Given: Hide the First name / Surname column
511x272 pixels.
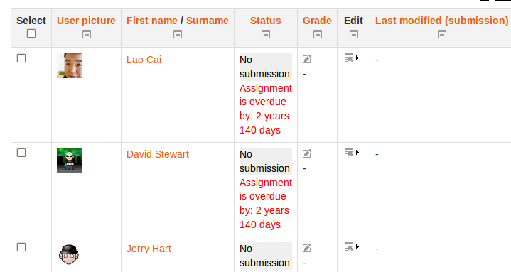Looking at the screenshot, I should click(x=178, y=34).
